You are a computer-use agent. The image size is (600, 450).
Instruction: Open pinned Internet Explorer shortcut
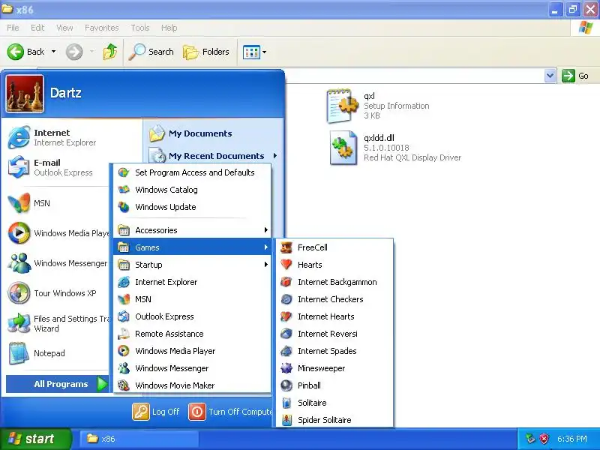coord(58,137)
